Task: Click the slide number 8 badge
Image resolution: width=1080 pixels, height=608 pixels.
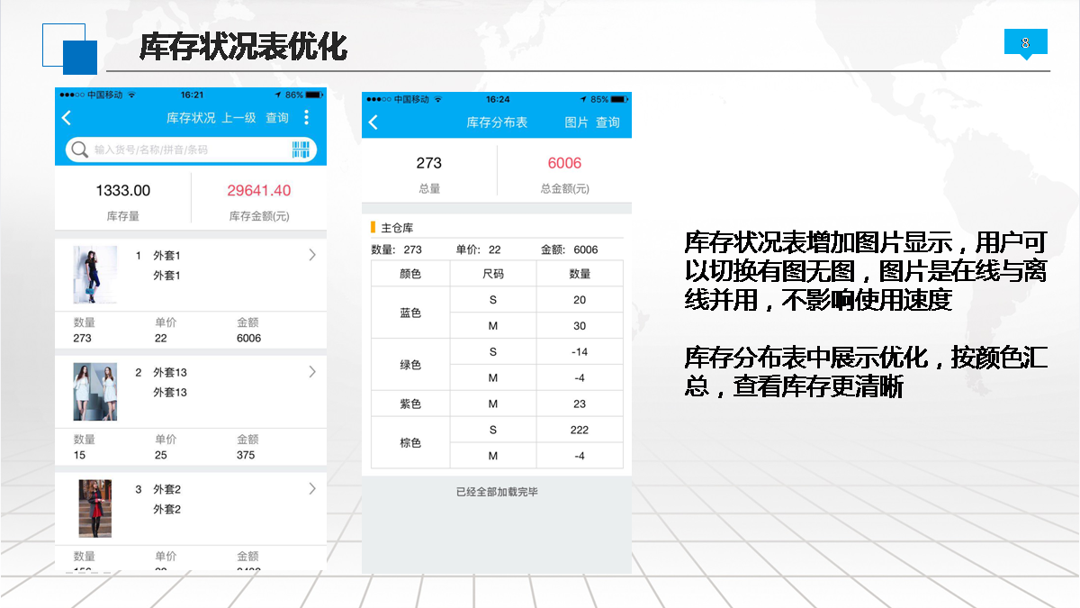Action: click(x=1026, y=43)
